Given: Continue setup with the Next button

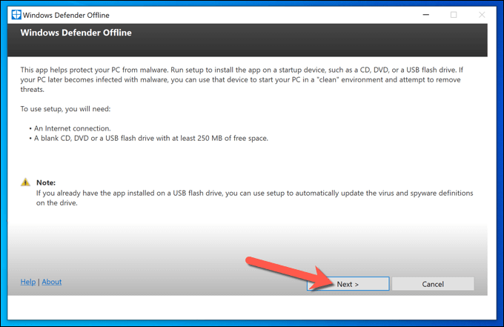Looking at the screenshot, I should 348,284.
